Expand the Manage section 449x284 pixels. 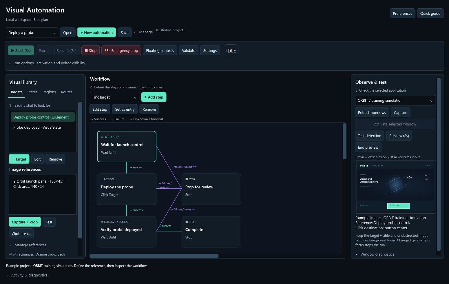click(143, 32)
